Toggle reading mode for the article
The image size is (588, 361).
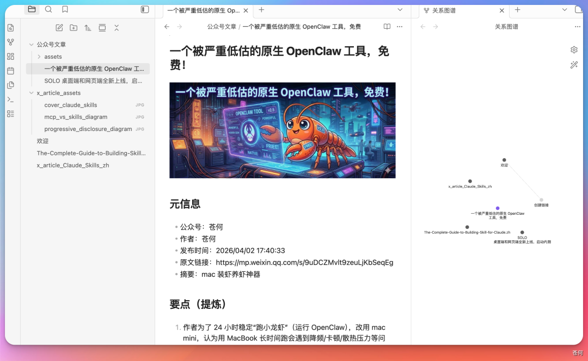[x=387, y=26]
